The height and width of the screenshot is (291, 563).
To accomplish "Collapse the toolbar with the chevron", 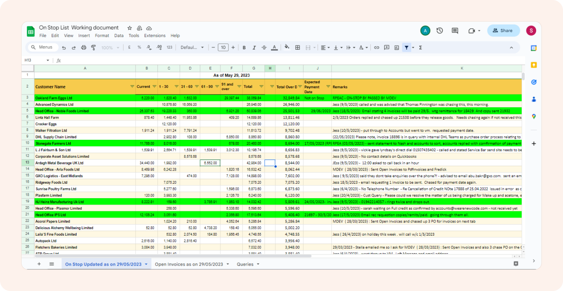I will point(511,47).
